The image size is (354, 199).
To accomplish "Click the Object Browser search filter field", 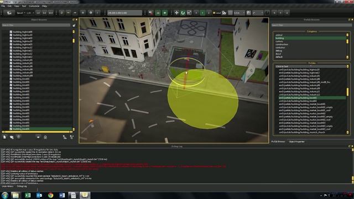I will tap(36, 25).
